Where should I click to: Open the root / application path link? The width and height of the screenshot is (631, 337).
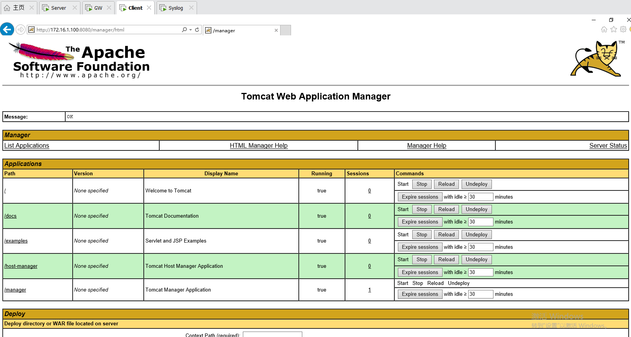pos(5,190)
